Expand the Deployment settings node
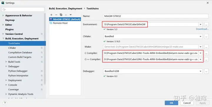The width and height of the screenshot is (212, 107). point(6,80)
